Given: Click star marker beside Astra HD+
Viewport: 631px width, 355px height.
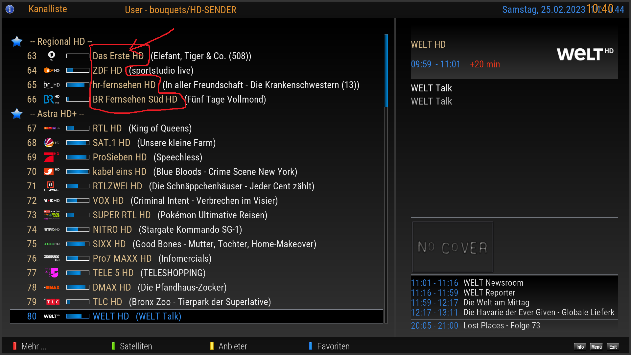Looking at the screenshot, I should 17,114.
